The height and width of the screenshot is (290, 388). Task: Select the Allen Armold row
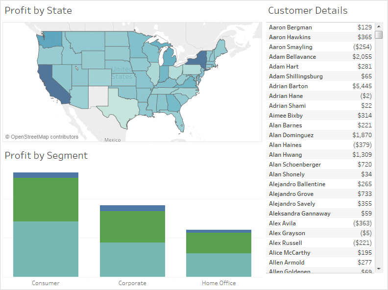pos(320,263)
